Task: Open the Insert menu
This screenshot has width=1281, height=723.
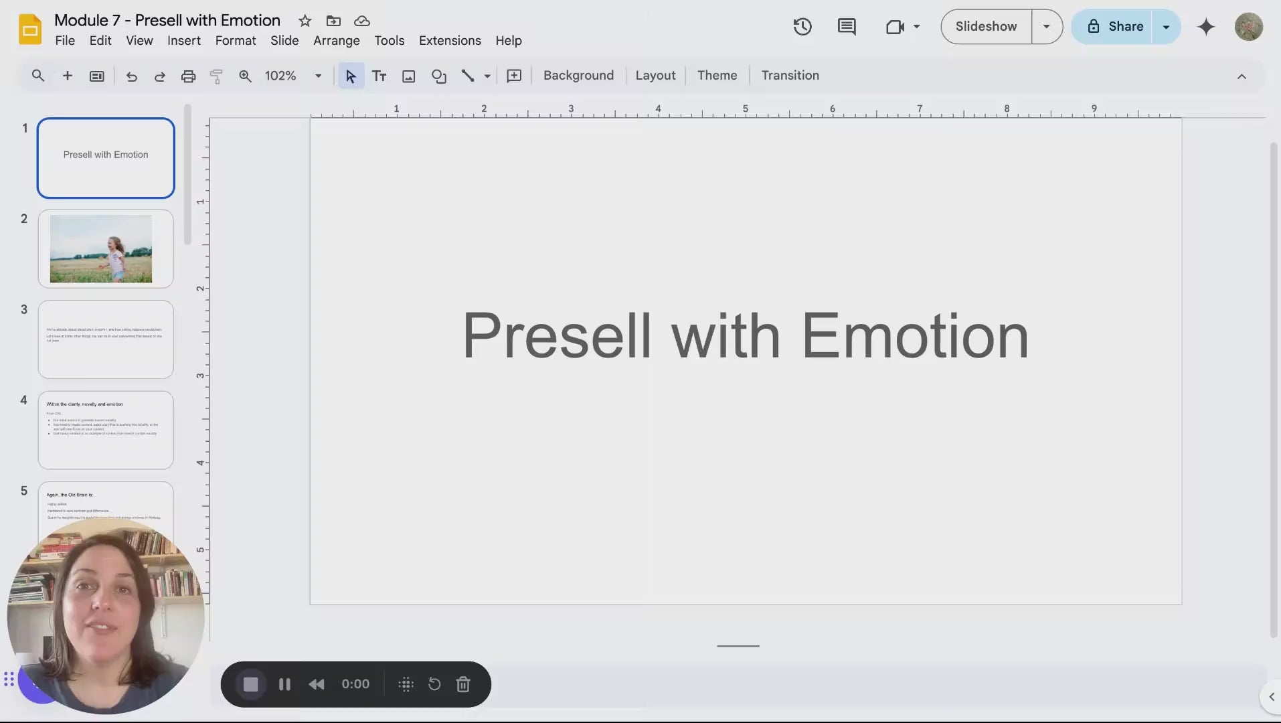Action: coord(183,41)
